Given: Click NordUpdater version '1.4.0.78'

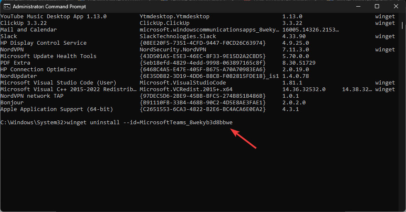Looking at the screenshot, I should (x=295, y=76).
